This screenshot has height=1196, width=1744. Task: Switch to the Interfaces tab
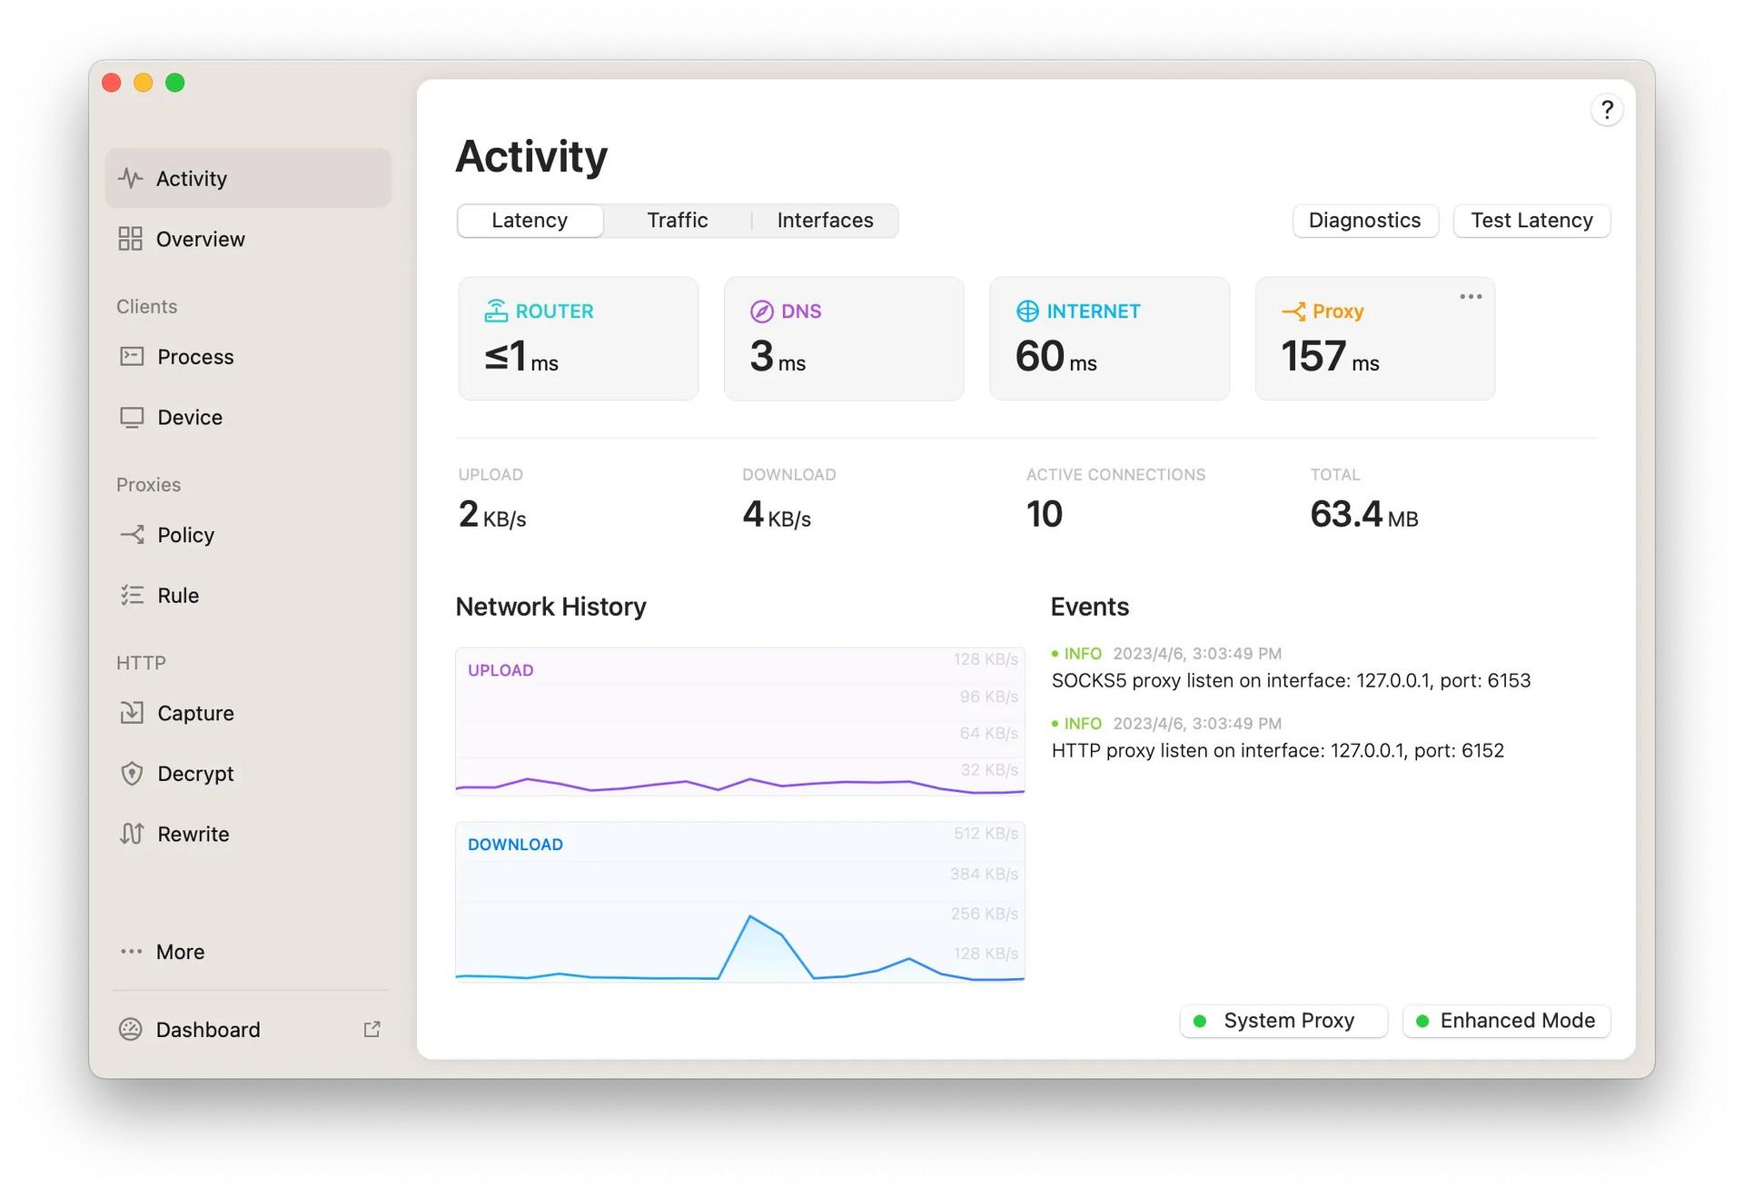[x=825, y=221]
